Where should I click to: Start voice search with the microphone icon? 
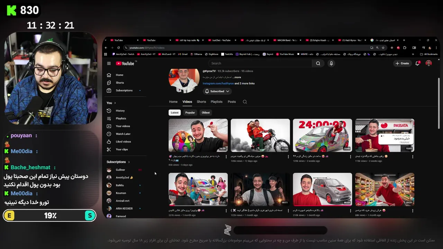331,63
